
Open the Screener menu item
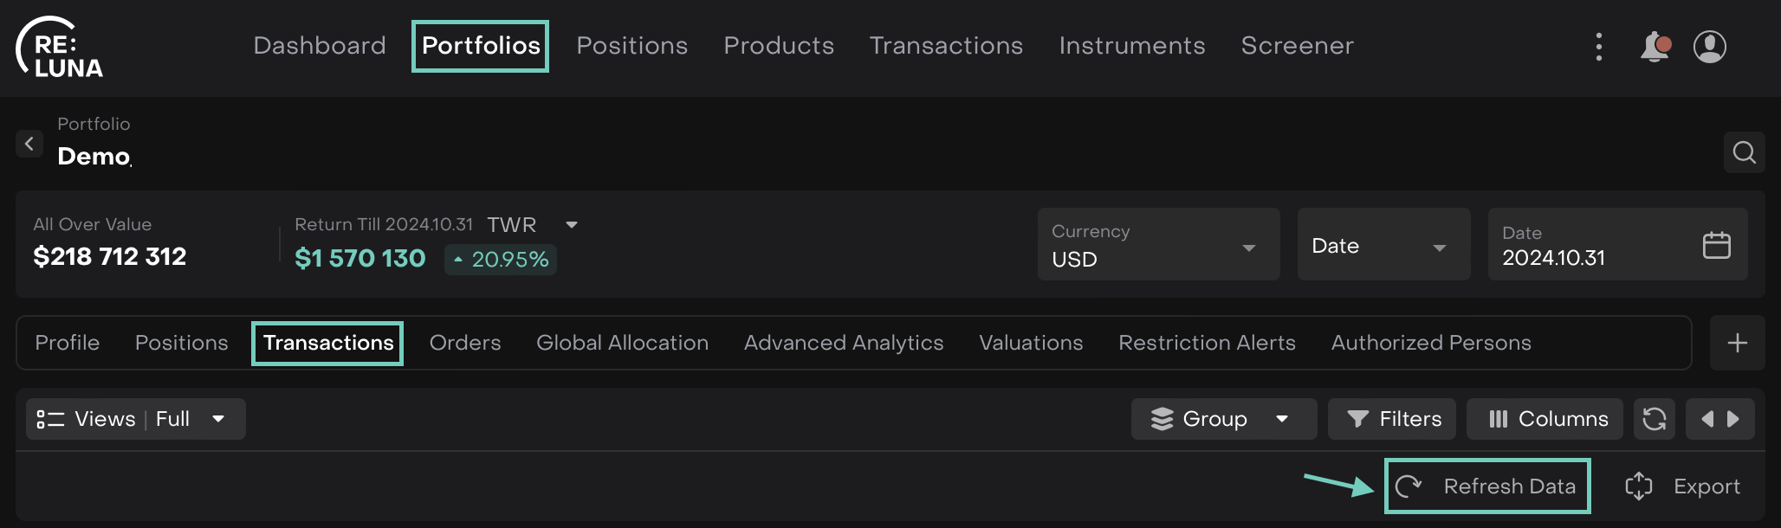(x=1297, y=46)
